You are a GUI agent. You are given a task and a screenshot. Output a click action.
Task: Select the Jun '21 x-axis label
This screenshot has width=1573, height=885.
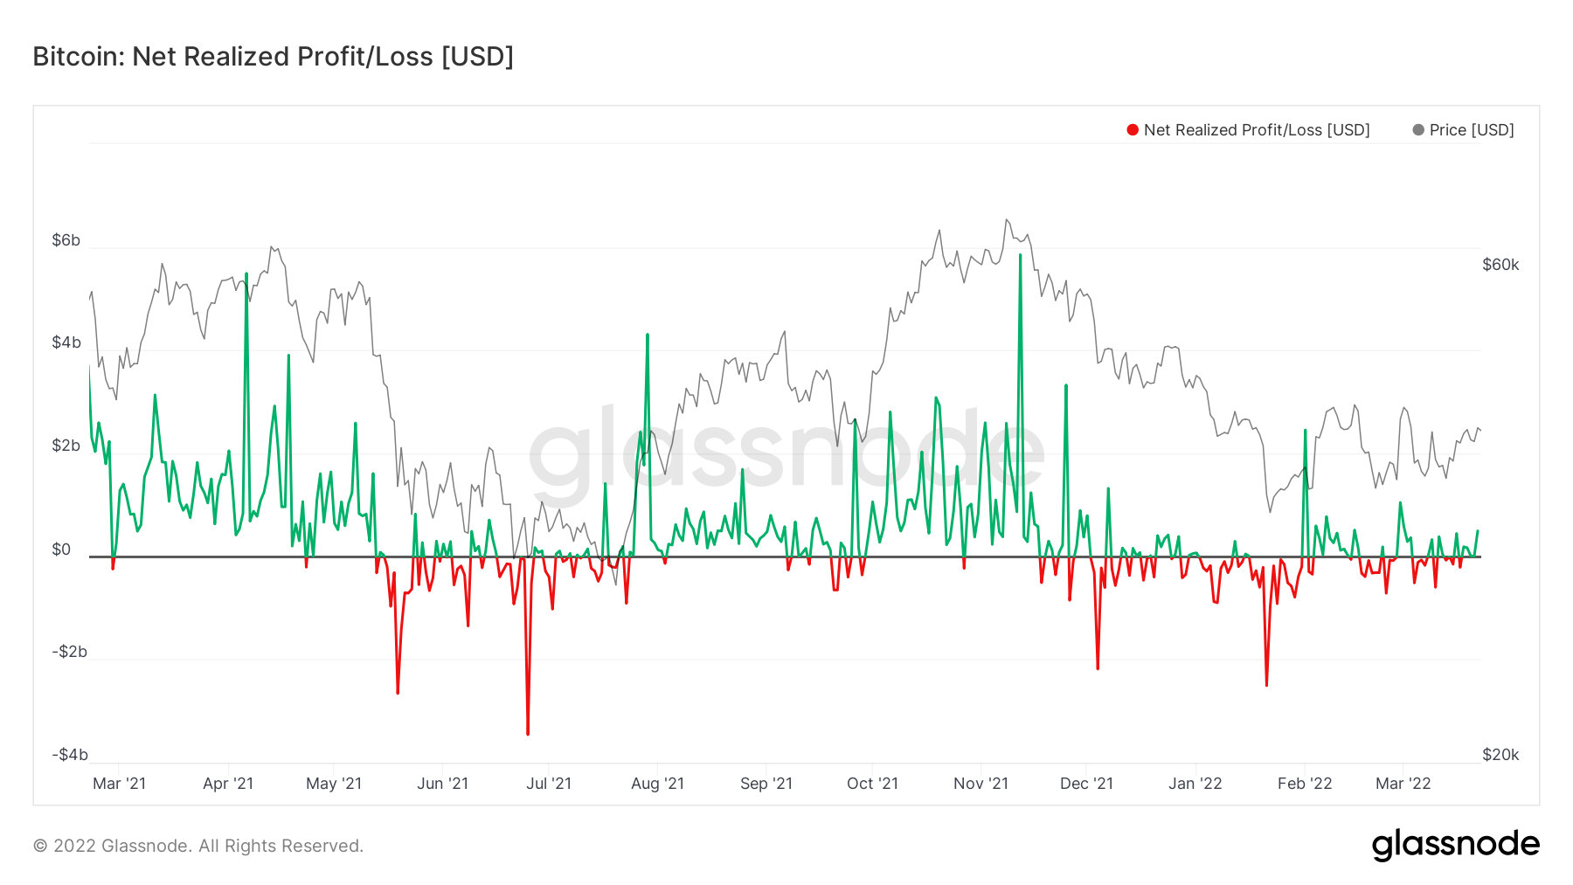[442, 784]
